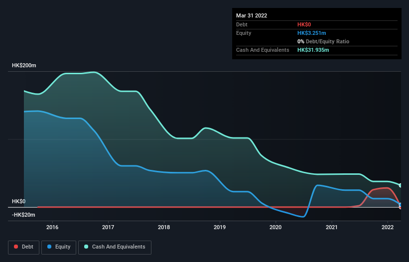Click the 2019 x-axis label
409x262 pixels.
(x=220, y=227)
